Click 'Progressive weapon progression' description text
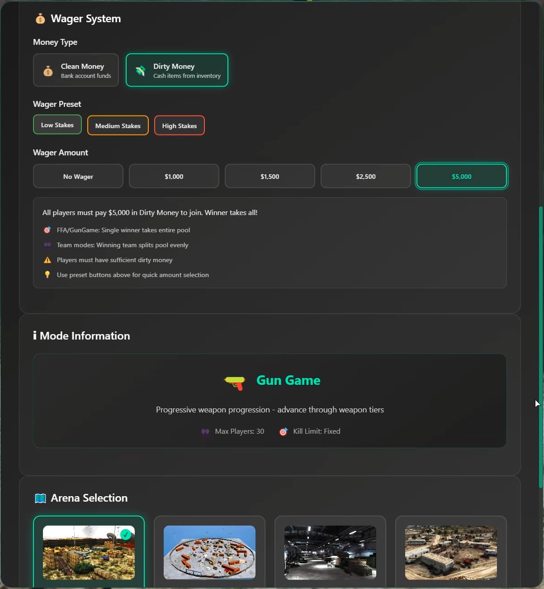This screenshot has width=544, height=589. click(x=270, y=410)
